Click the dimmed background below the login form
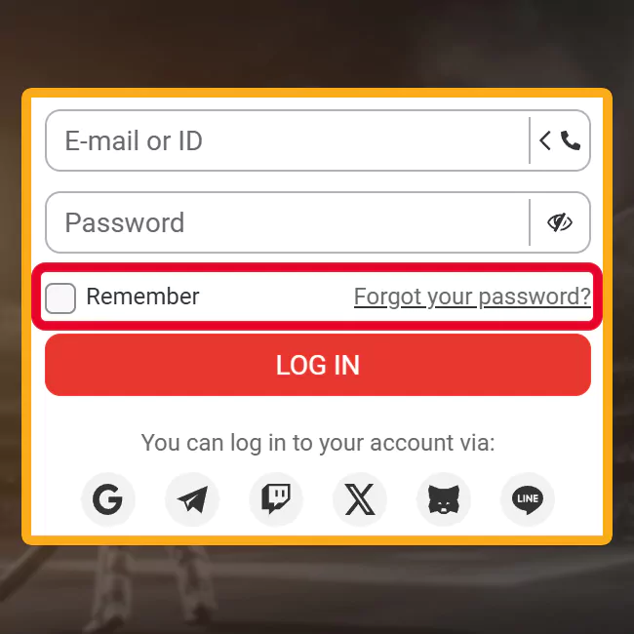Image resolution: width=634 pixels, height=634 pixels. click(317, 590)
